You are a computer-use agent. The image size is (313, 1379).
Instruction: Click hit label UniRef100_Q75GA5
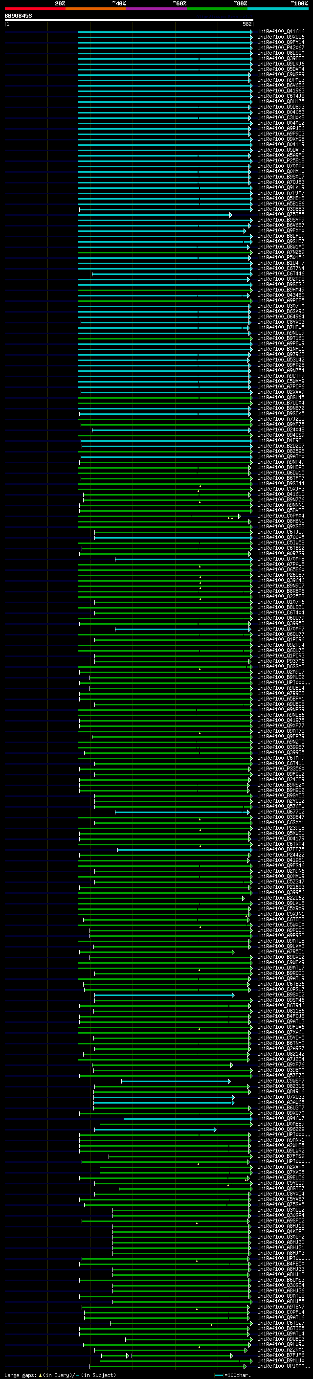tap(281, 1204)
